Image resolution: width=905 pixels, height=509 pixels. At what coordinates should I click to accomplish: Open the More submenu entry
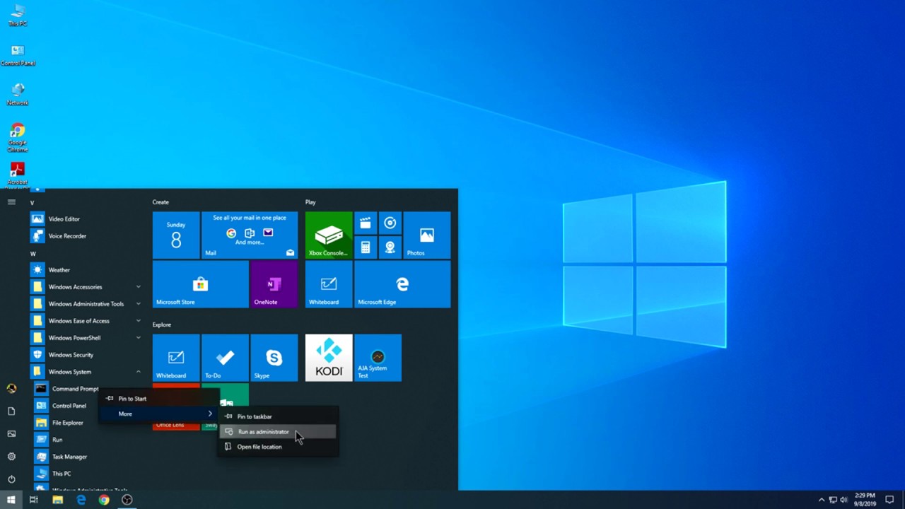159,414
